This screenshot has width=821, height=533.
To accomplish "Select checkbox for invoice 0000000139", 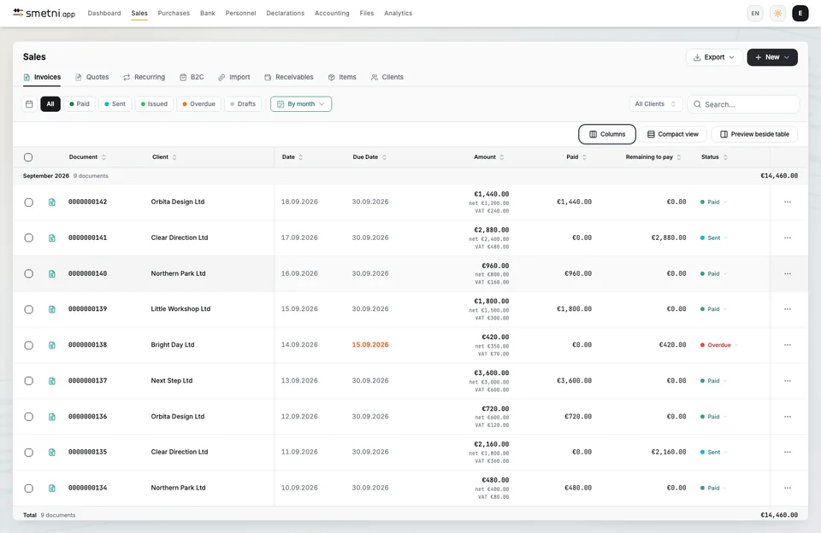I will (29, 310).
